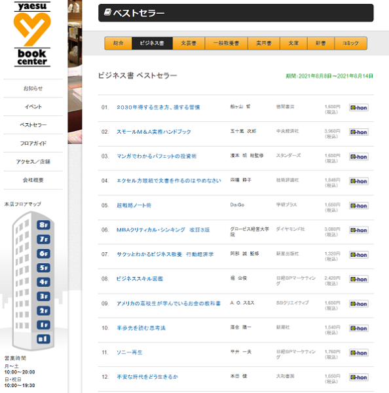Open book title MBAクリティカル・シンキング 改訂3版
The height and width of the screenshot is (393, 389).
tap(163, 230)
